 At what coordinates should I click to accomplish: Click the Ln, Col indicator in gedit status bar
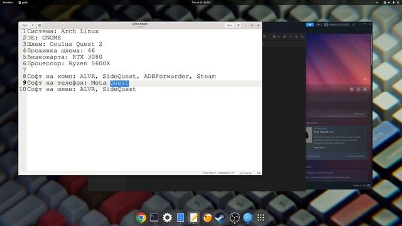(x=246, y=173)
